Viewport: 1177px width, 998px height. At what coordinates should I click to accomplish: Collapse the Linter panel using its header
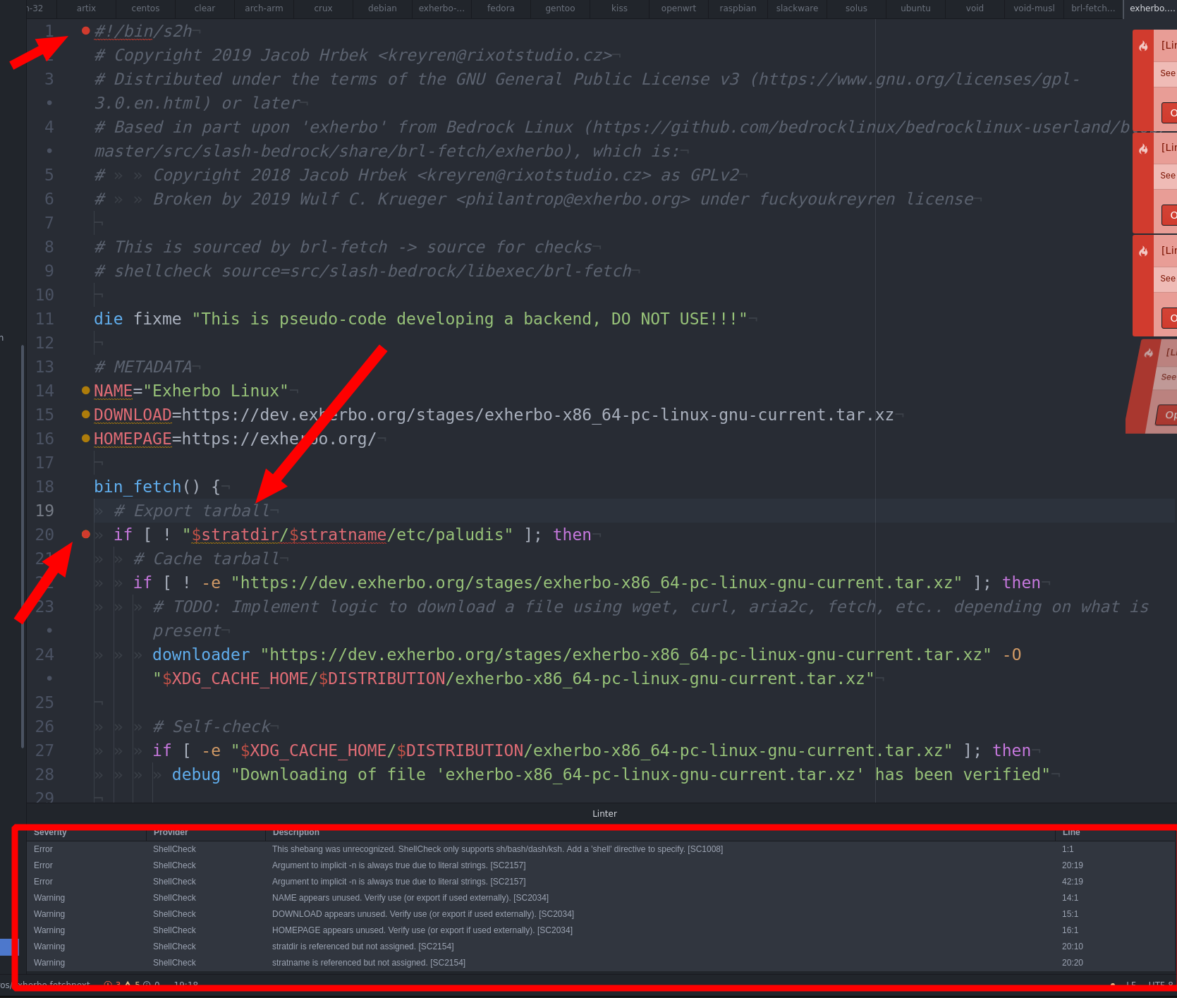(x=604, y=813)
